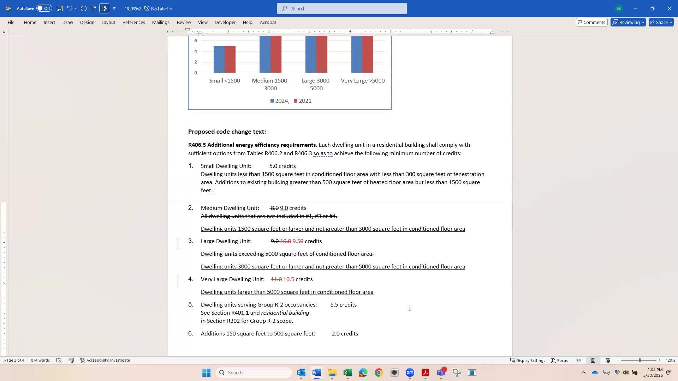
Task: Open the Design tab
Action: [87, 22]
